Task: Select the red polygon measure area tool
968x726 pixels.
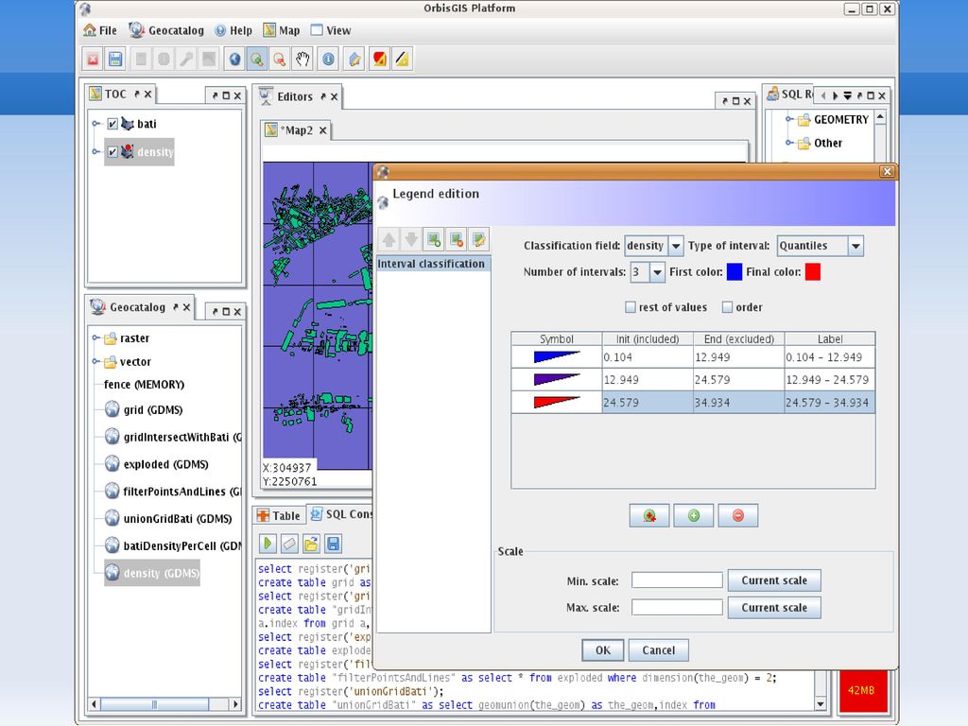Action: pos(379,60)
